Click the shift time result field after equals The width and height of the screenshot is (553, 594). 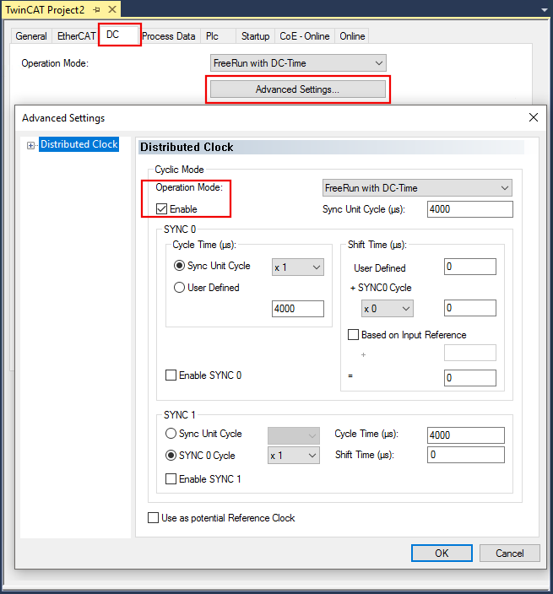[x=470, y=378]
